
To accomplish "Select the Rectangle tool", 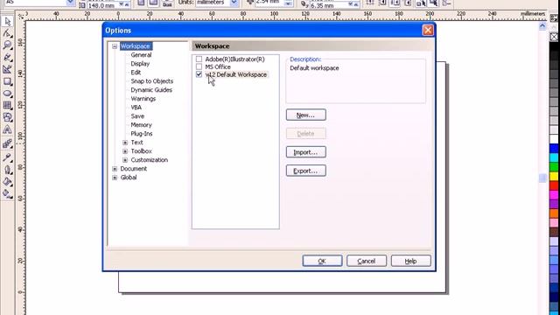I will coord(7,81).
